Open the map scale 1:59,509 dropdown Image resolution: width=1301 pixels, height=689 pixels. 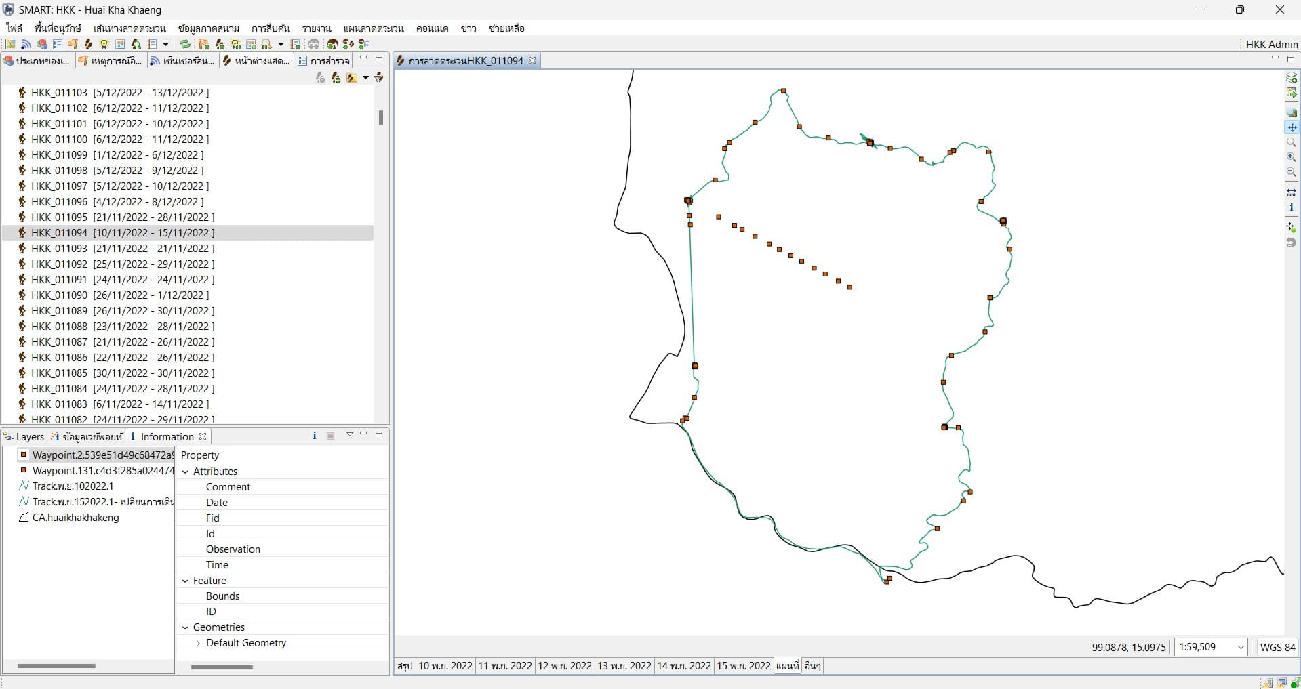click(x=1241, y=647)
